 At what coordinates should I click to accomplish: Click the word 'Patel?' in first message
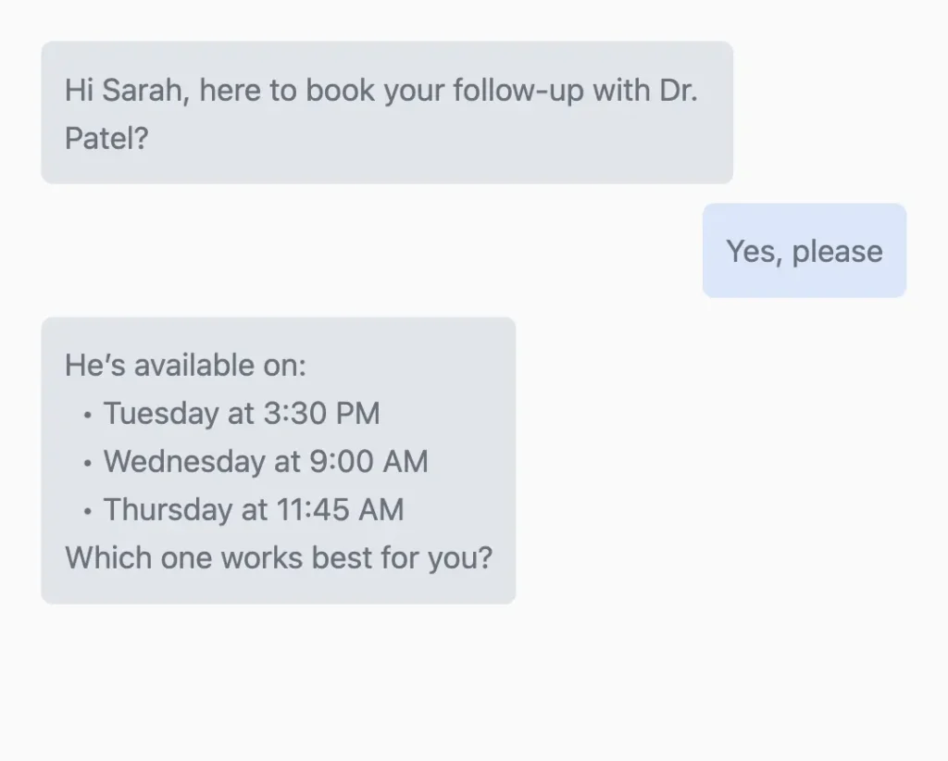coord(106,138)
